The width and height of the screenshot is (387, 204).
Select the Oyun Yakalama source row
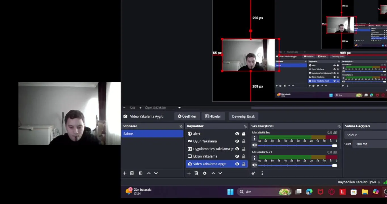[216, 141]
